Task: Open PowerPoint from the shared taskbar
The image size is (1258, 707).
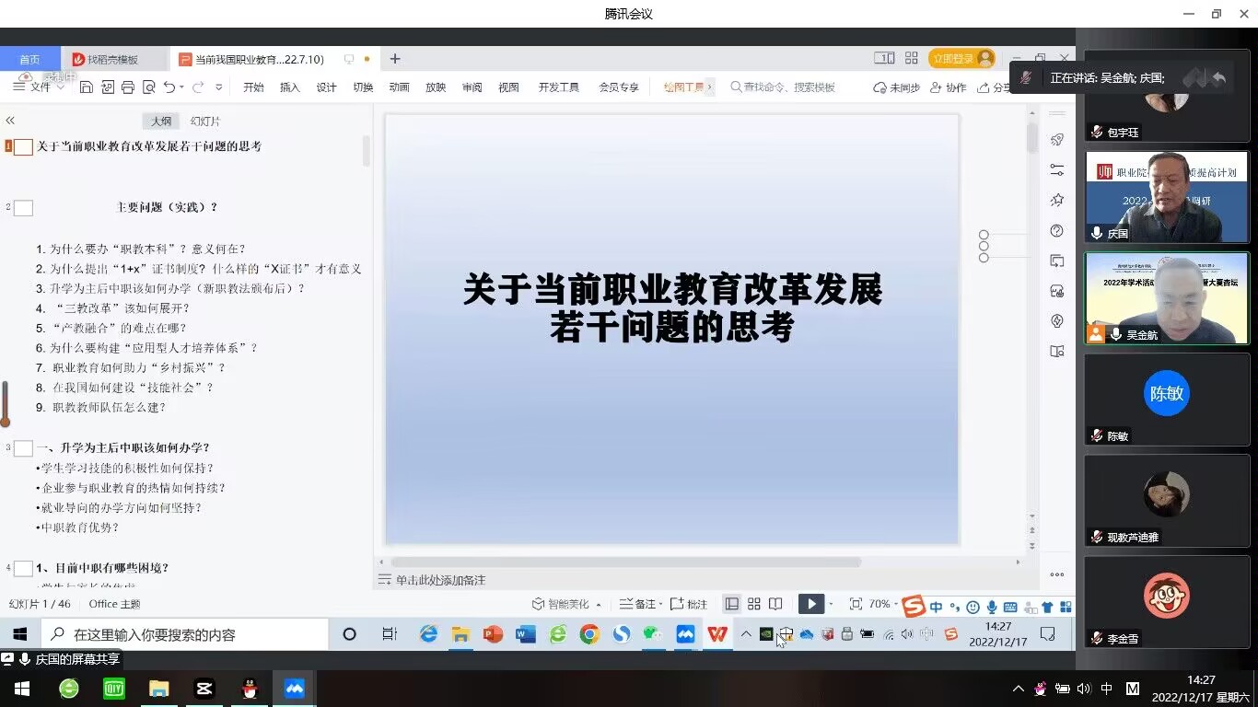Action: click(x=493, y=634)
